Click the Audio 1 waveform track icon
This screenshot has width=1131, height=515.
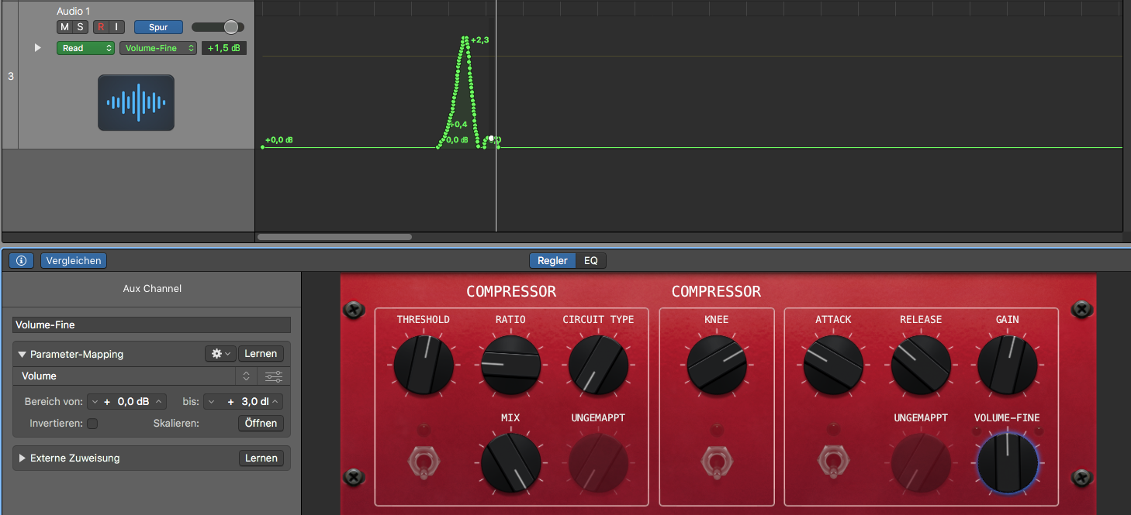(136, 102)
